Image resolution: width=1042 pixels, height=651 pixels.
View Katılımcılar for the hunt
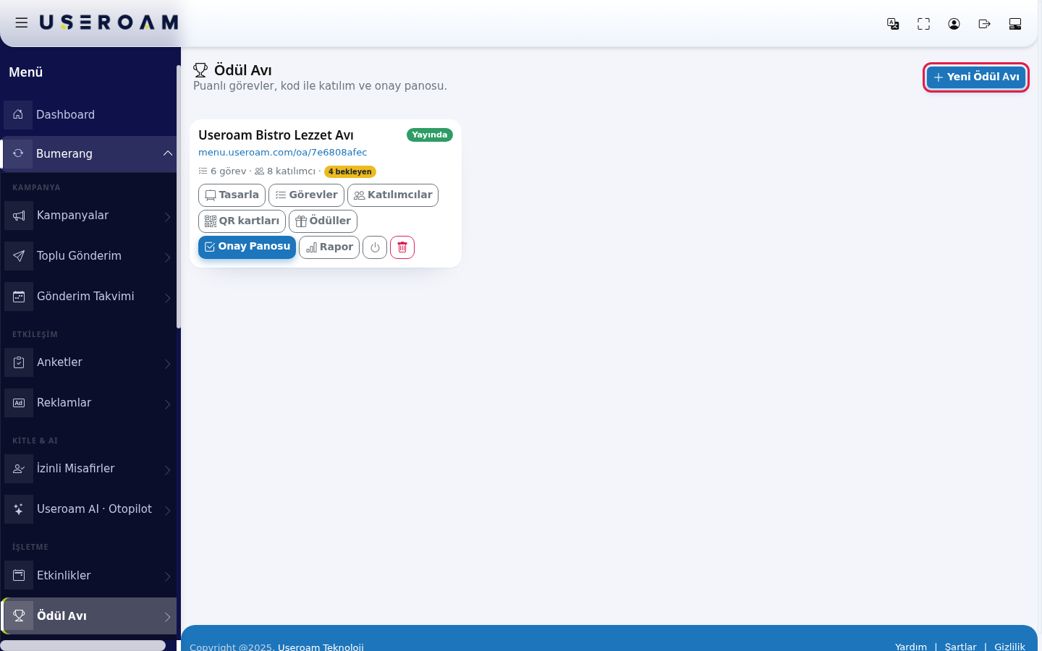393,195
